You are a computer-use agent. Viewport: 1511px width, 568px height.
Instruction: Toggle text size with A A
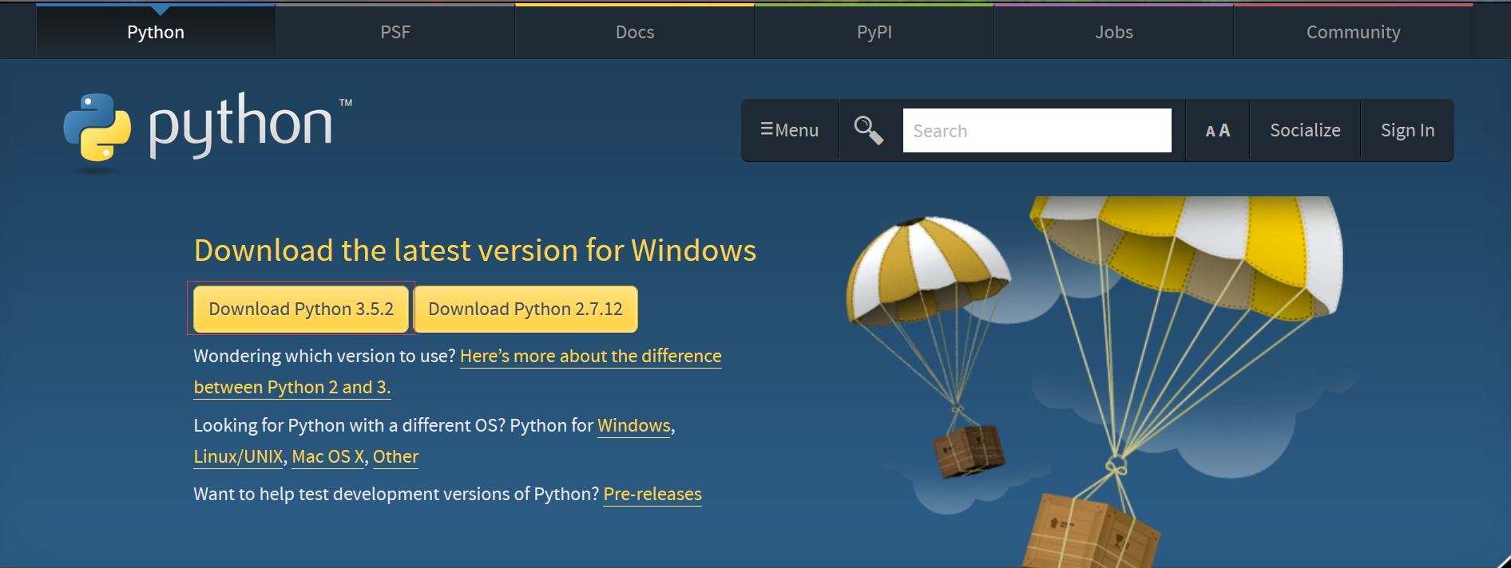pos(1218,130)
